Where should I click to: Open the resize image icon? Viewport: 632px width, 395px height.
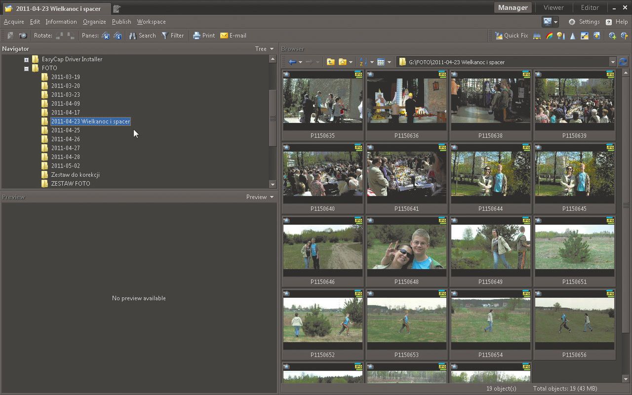585,36
